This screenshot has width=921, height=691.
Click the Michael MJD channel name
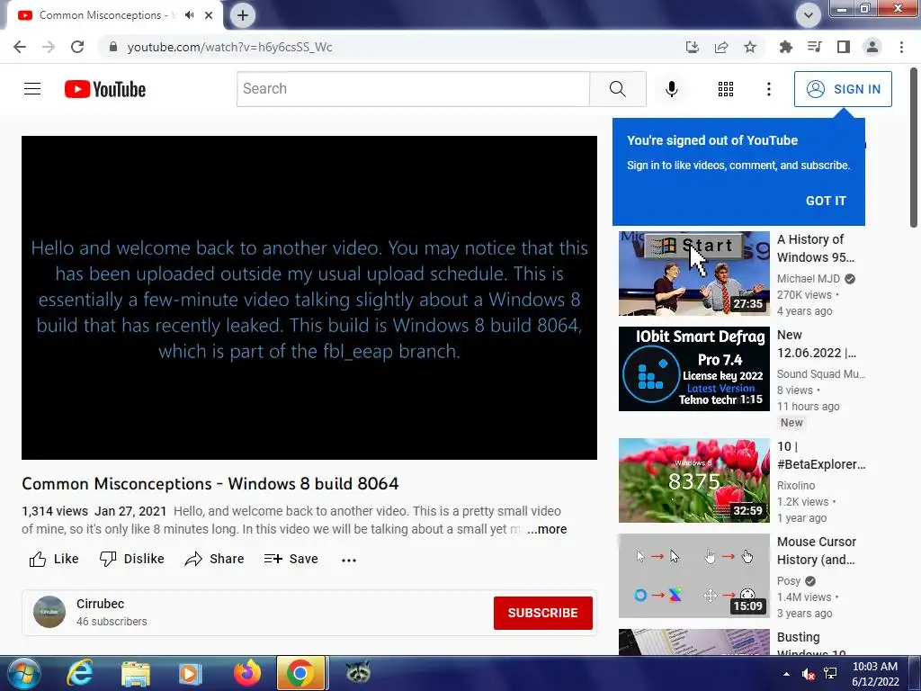pos(809,279)
